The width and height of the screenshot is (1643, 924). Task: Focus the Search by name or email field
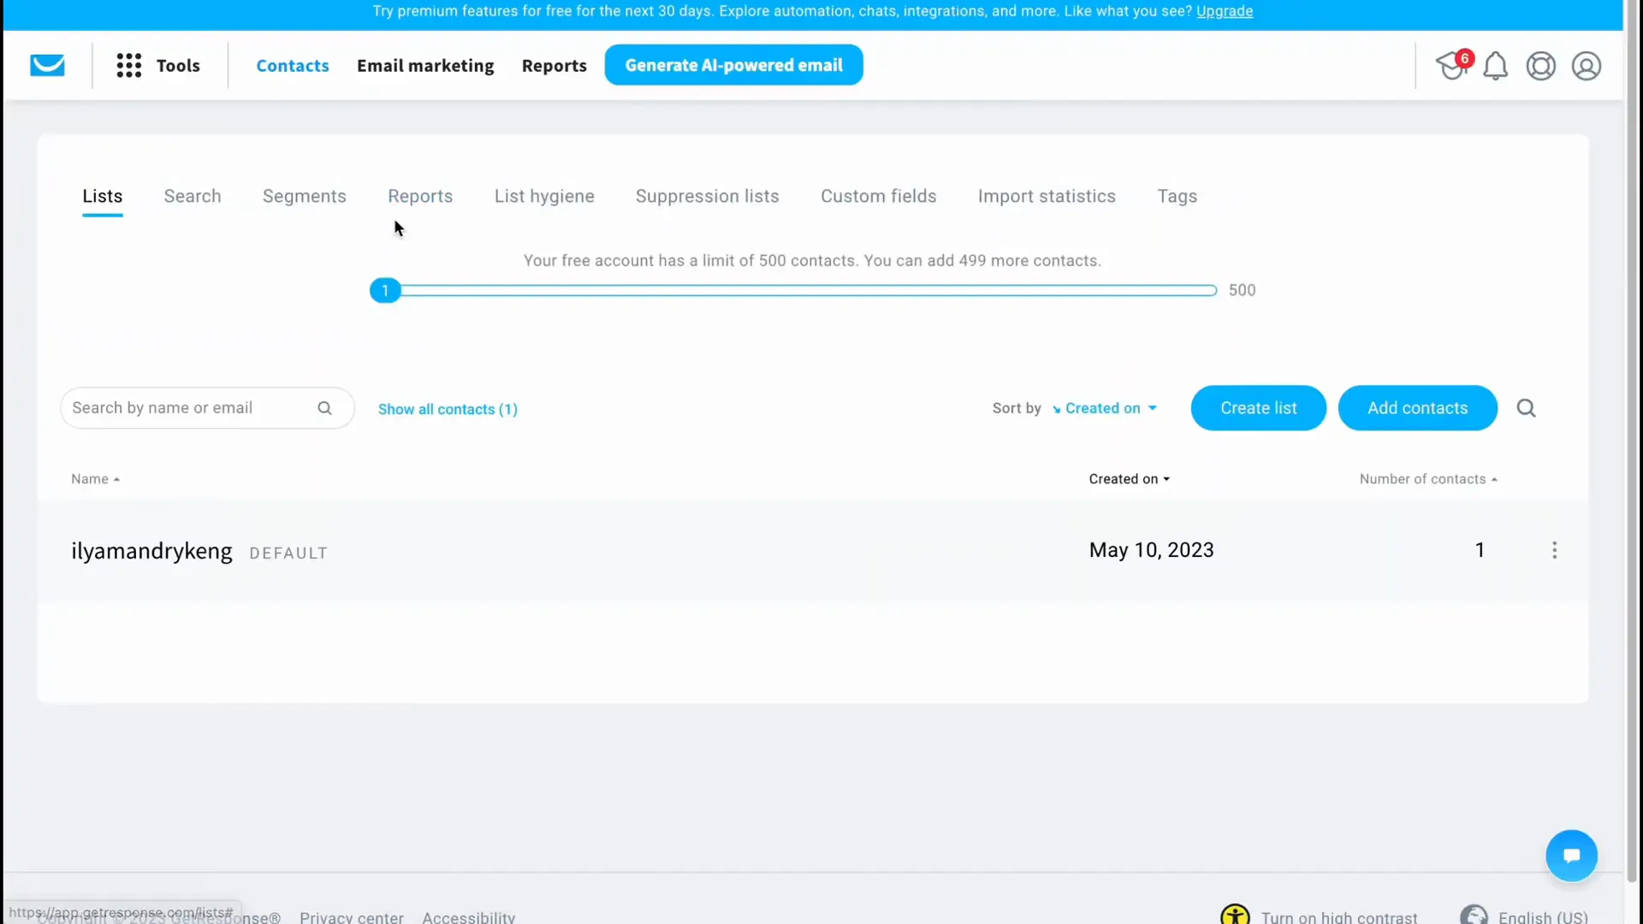[x=207, y=408]
